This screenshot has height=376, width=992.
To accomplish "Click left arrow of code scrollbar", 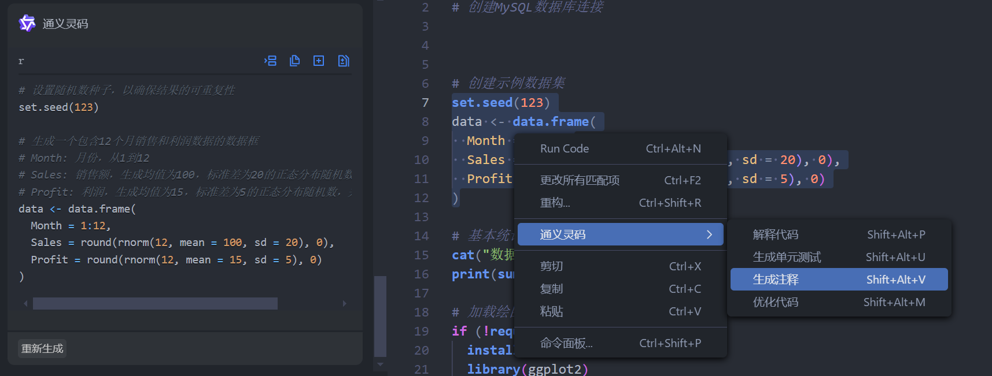I will [25, 303].
